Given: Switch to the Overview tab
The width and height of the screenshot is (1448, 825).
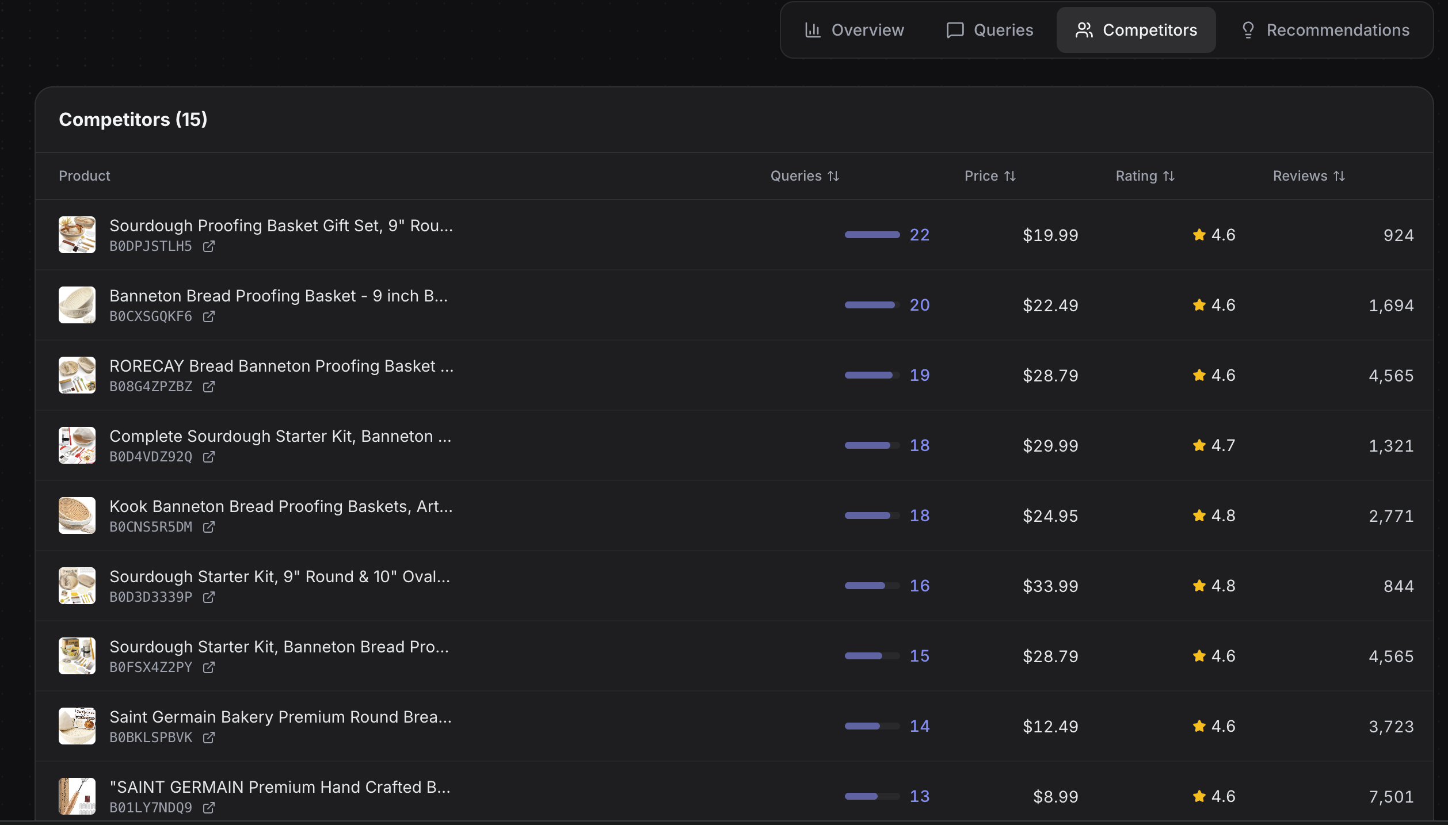Looking at the screenshot, I should tap(855, 30).
